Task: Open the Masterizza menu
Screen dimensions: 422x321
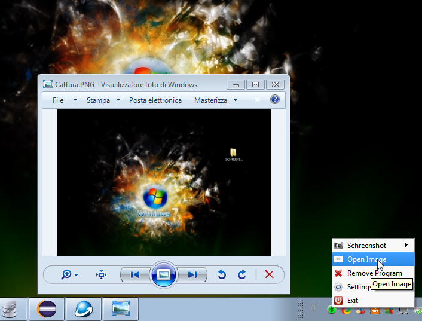Action: pyautogui.click(x=211, y=100)
